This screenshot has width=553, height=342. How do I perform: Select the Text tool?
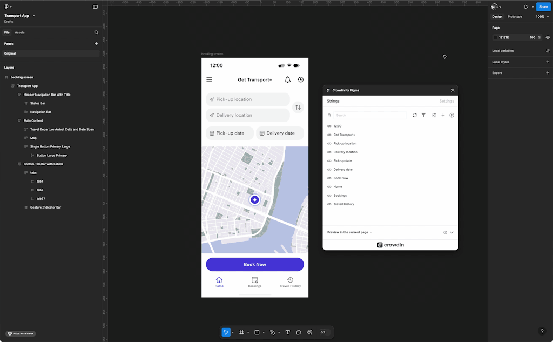click(287, 332)
